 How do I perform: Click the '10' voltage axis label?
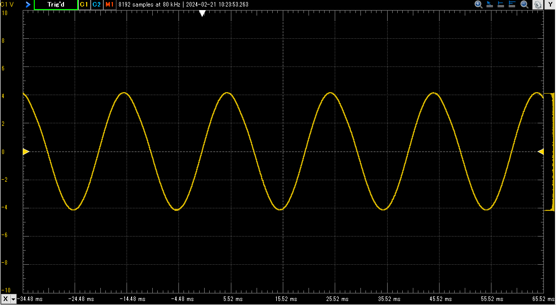(5, 13)
